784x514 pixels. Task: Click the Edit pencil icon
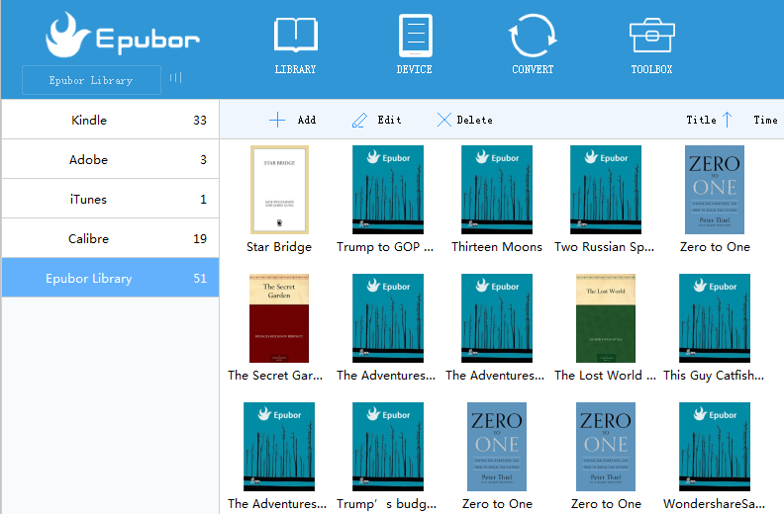click(360, 120)
